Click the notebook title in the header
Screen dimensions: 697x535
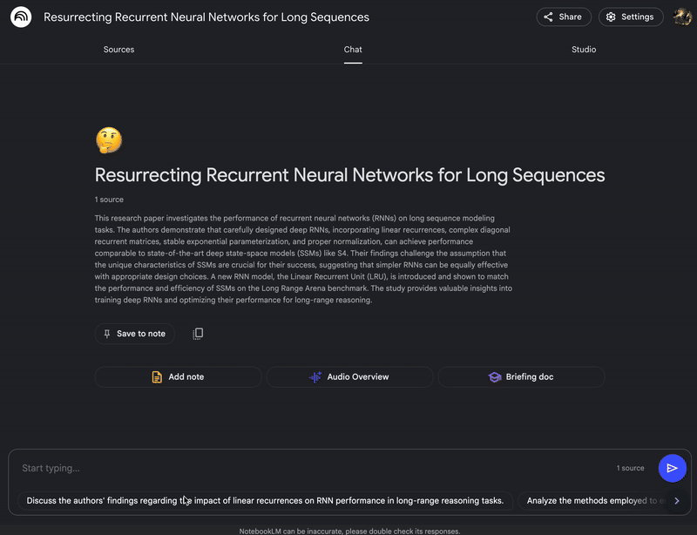(206, 17)
